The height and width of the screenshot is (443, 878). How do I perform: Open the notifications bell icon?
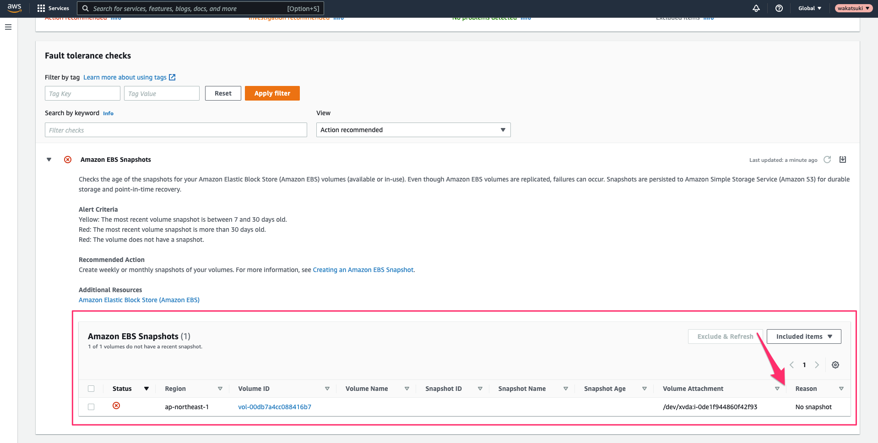756,8
